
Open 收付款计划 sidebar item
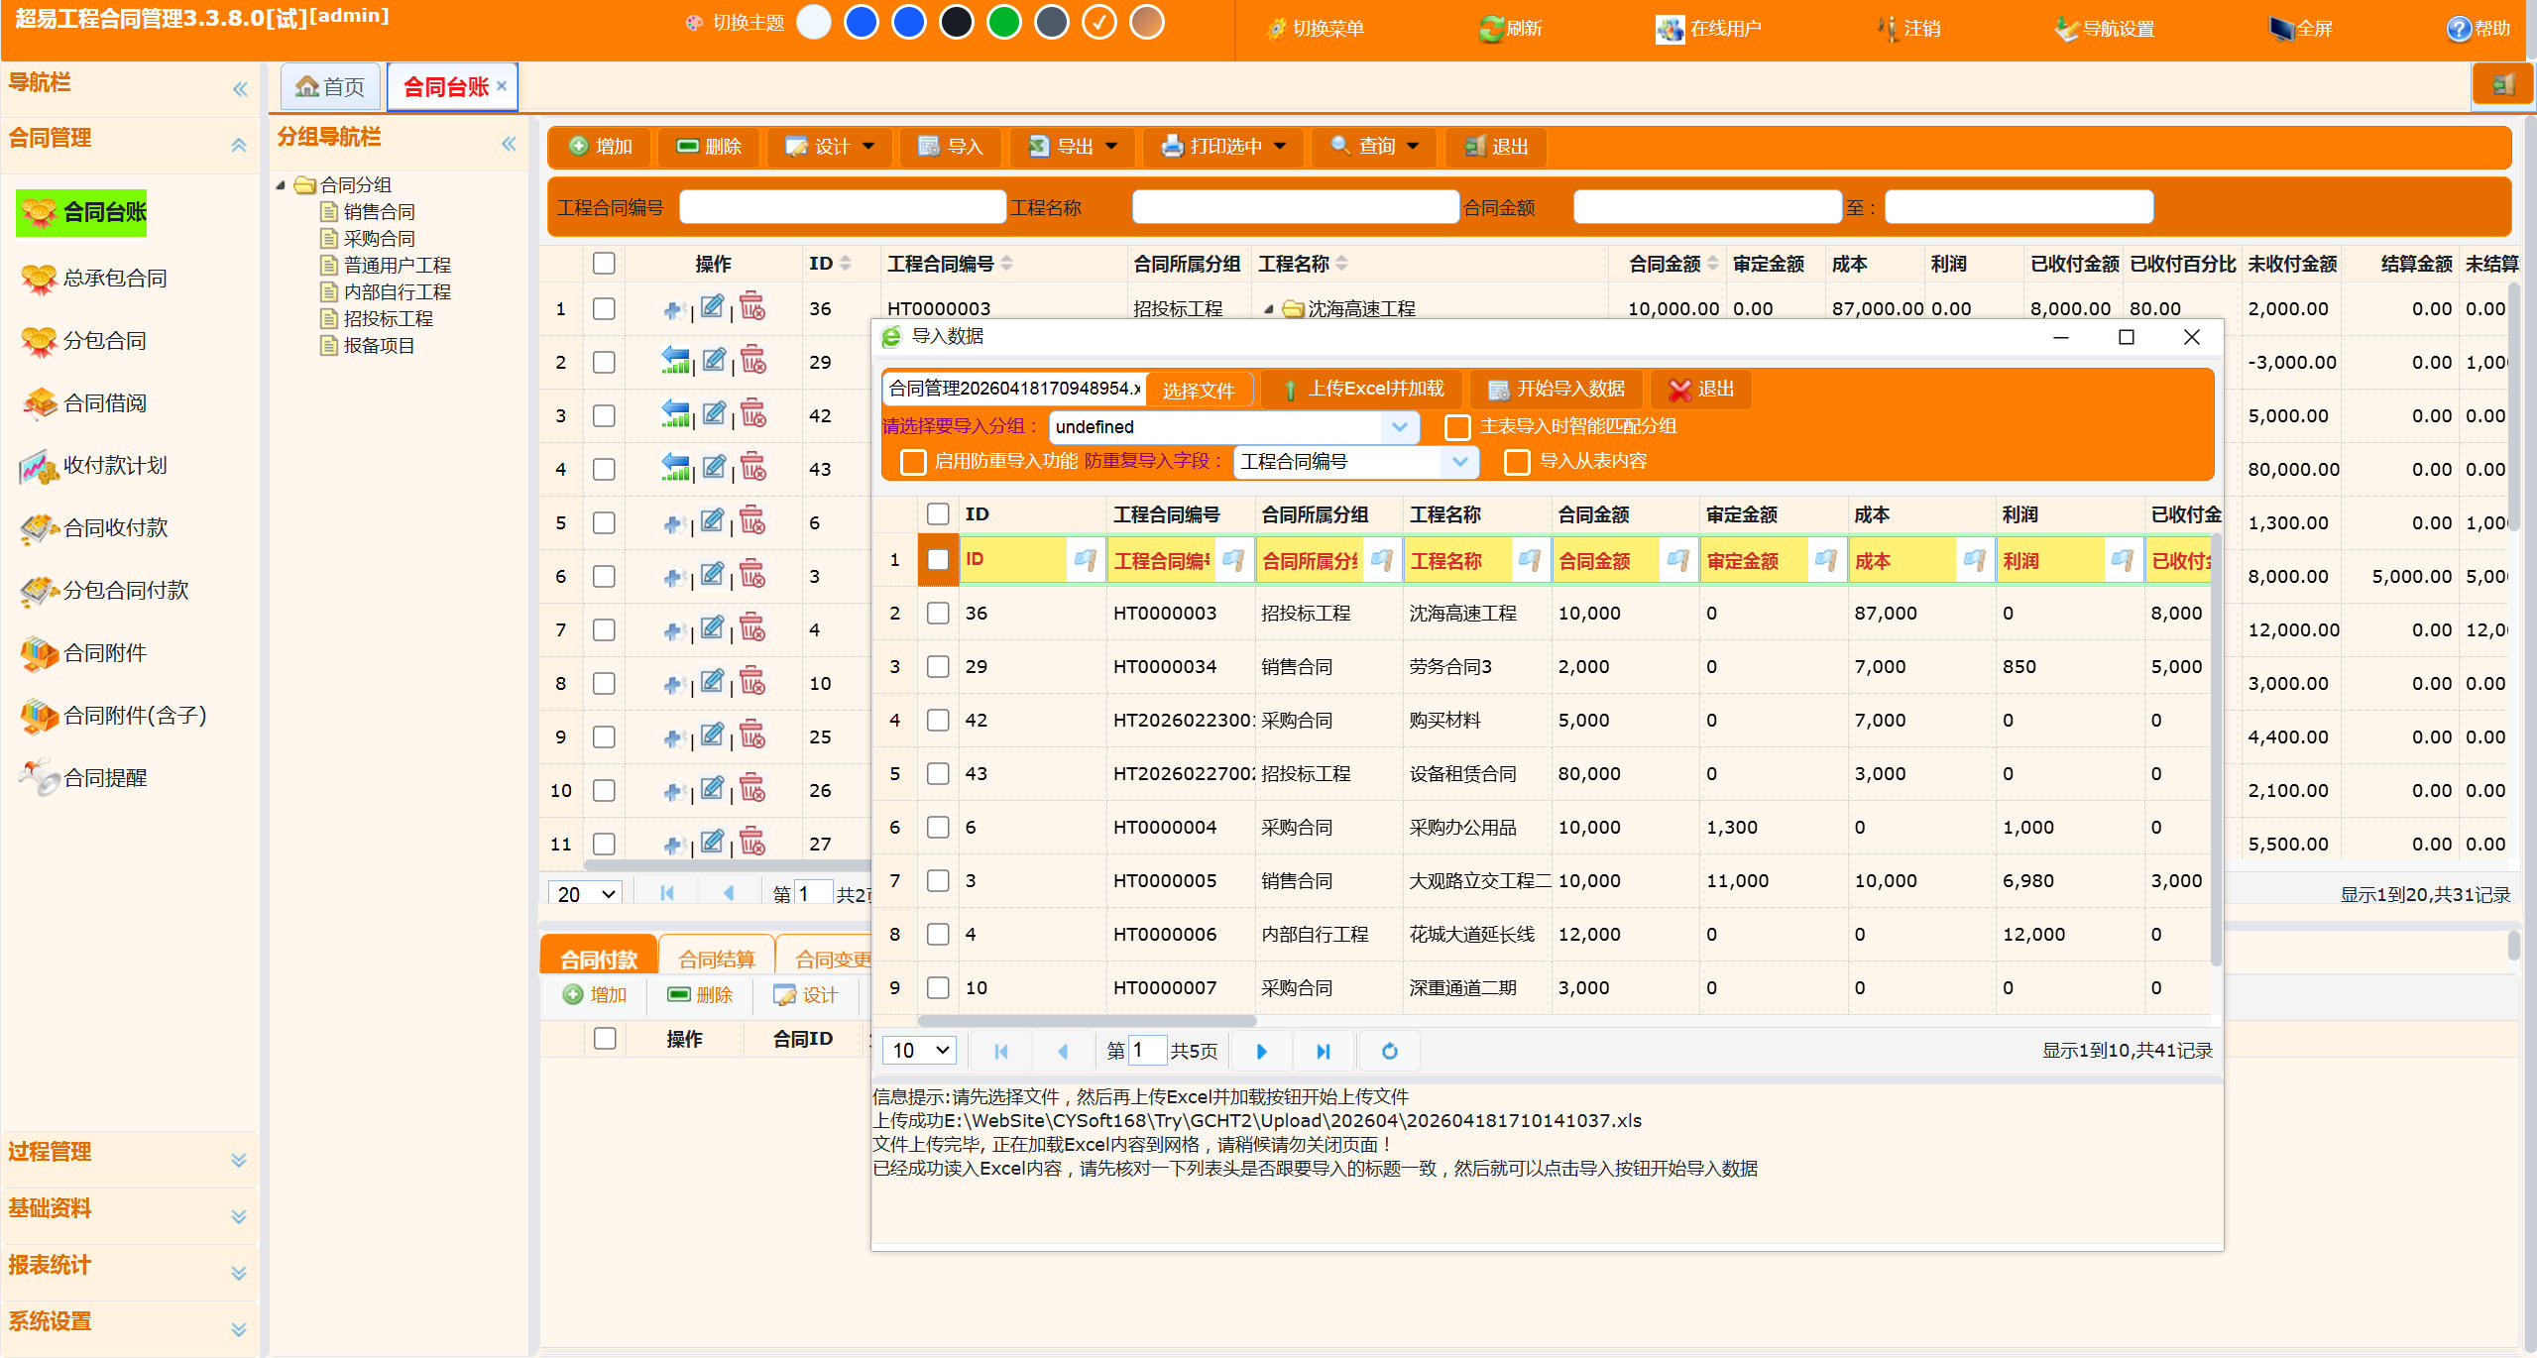114,465
